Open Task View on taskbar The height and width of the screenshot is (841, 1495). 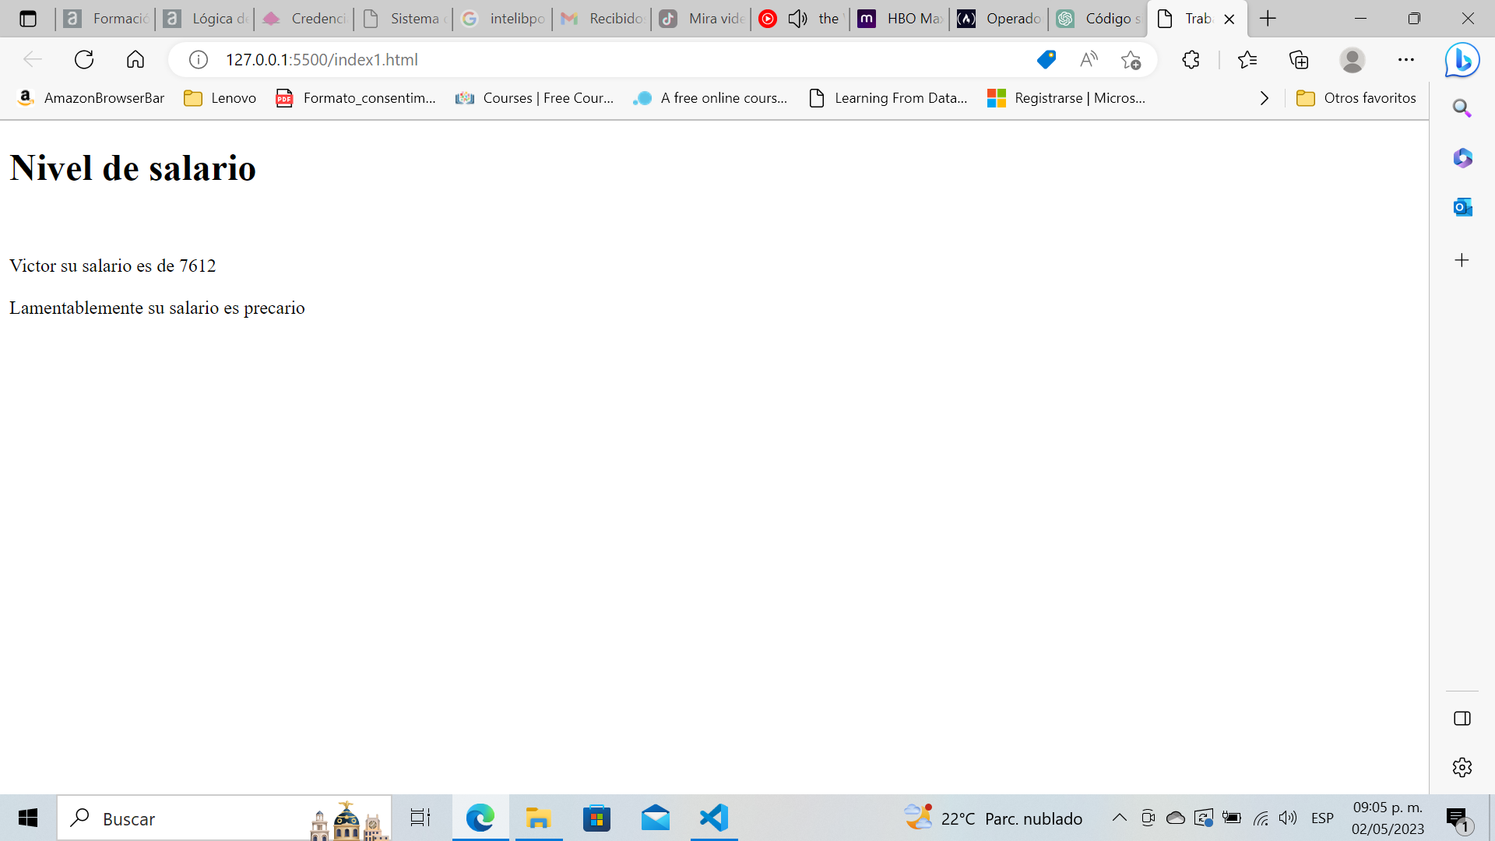(420, 818)
